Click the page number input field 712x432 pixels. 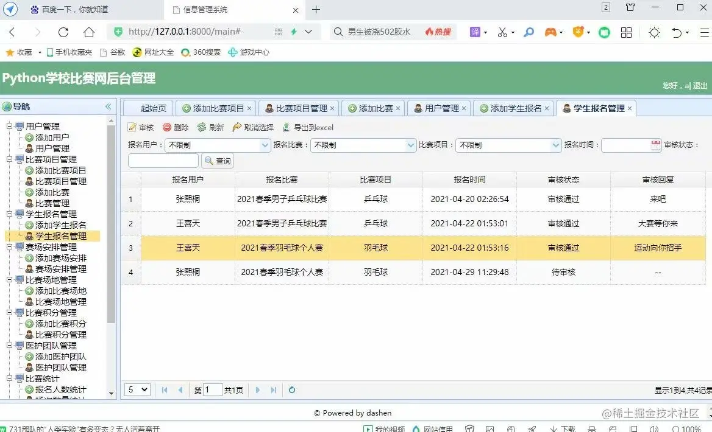click(x=213, y=390)
